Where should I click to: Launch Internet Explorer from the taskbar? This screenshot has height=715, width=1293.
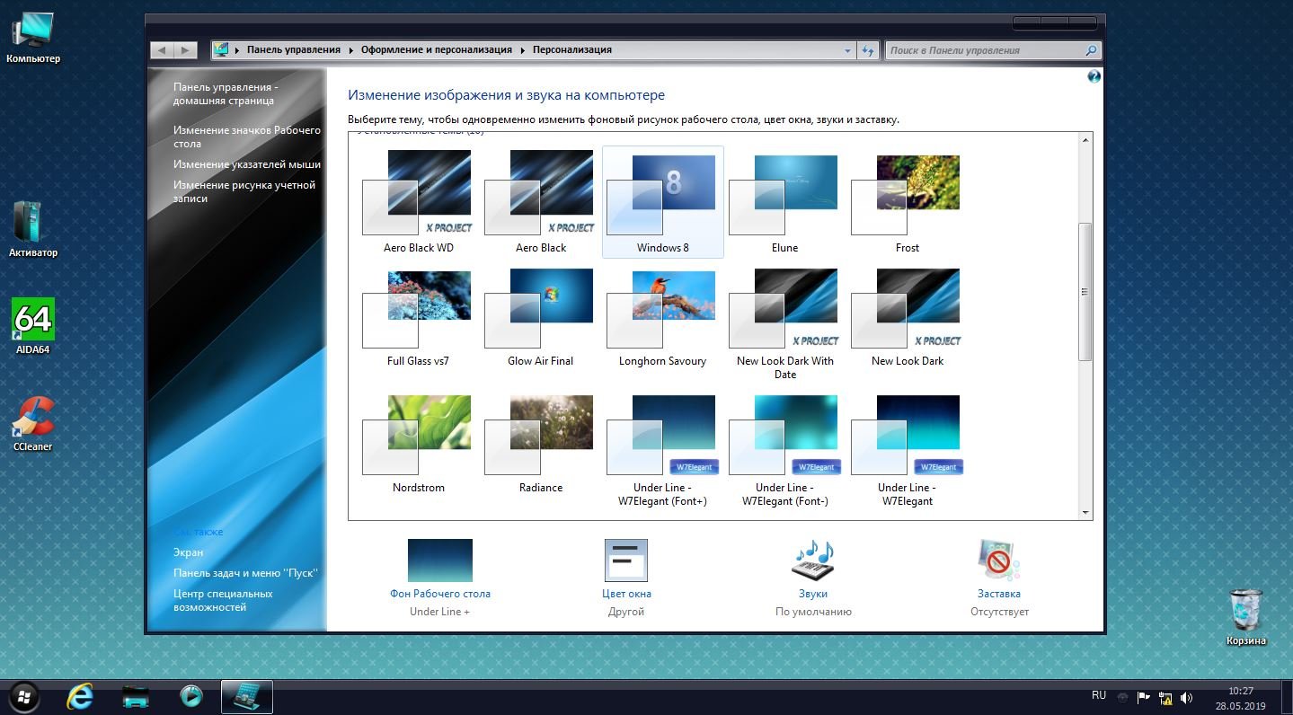click(81, 696)
